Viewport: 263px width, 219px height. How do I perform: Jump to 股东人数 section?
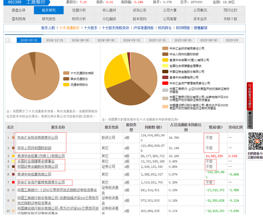point(48,28)
